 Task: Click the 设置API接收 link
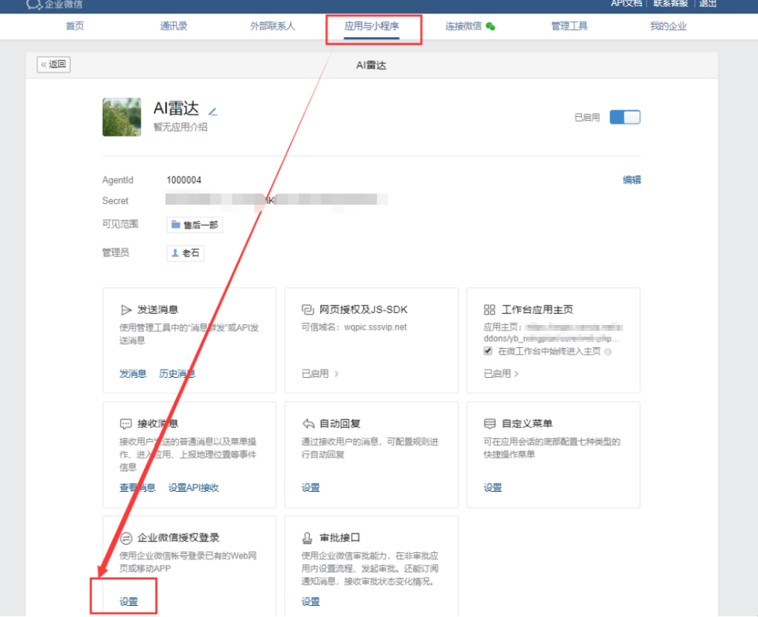[193, 487]
